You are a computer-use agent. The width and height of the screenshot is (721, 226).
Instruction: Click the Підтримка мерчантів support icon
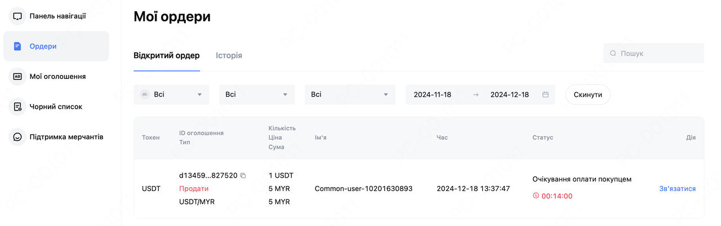coord(17,137)
